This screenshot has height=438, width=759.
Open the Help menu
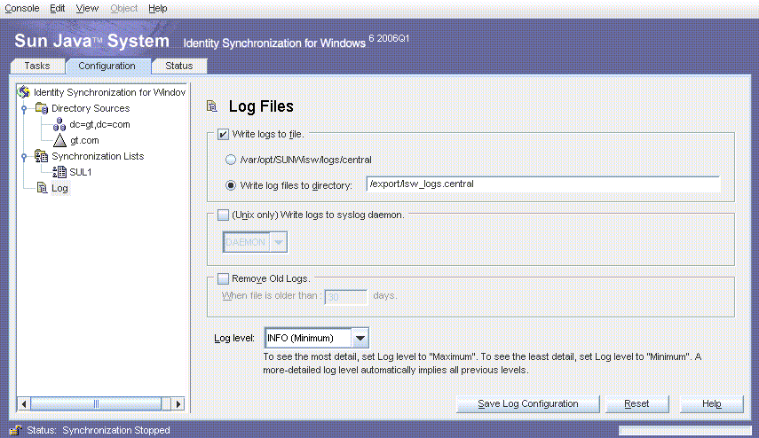click(158, 8)
